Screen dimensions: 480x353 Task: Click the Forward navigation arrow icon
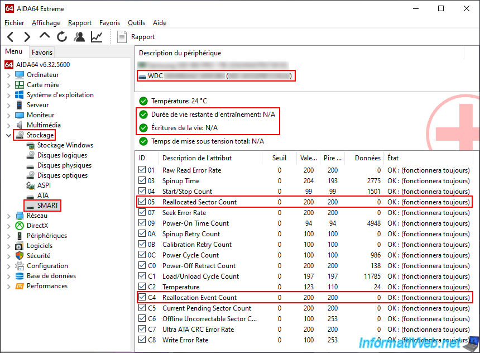[27, 37]
